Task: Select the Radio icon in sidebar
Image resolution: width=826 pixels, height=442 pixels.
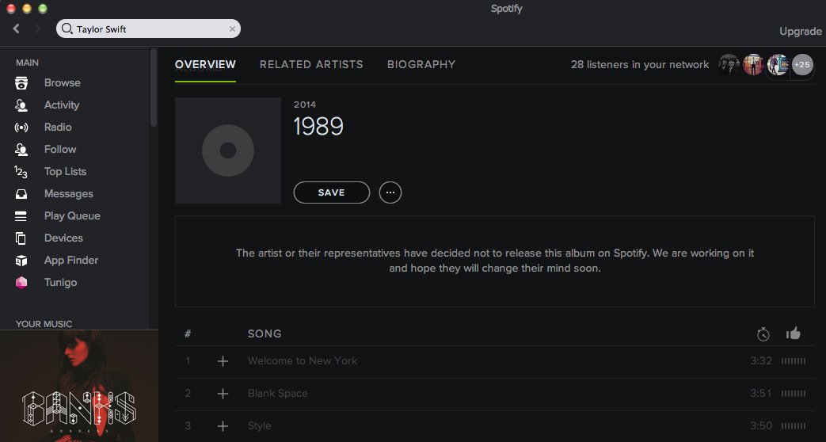Action: (21, 128)
